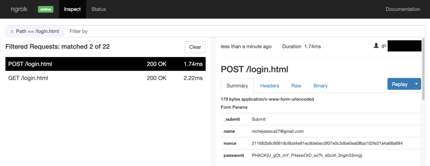Click the password form param value
This screenshot has width=430, height=166.
[307, 156]
